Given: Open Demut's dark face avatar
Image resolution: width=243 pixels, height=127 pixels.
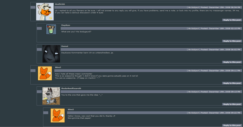Looking at the screenshot, I should (51, 54).
